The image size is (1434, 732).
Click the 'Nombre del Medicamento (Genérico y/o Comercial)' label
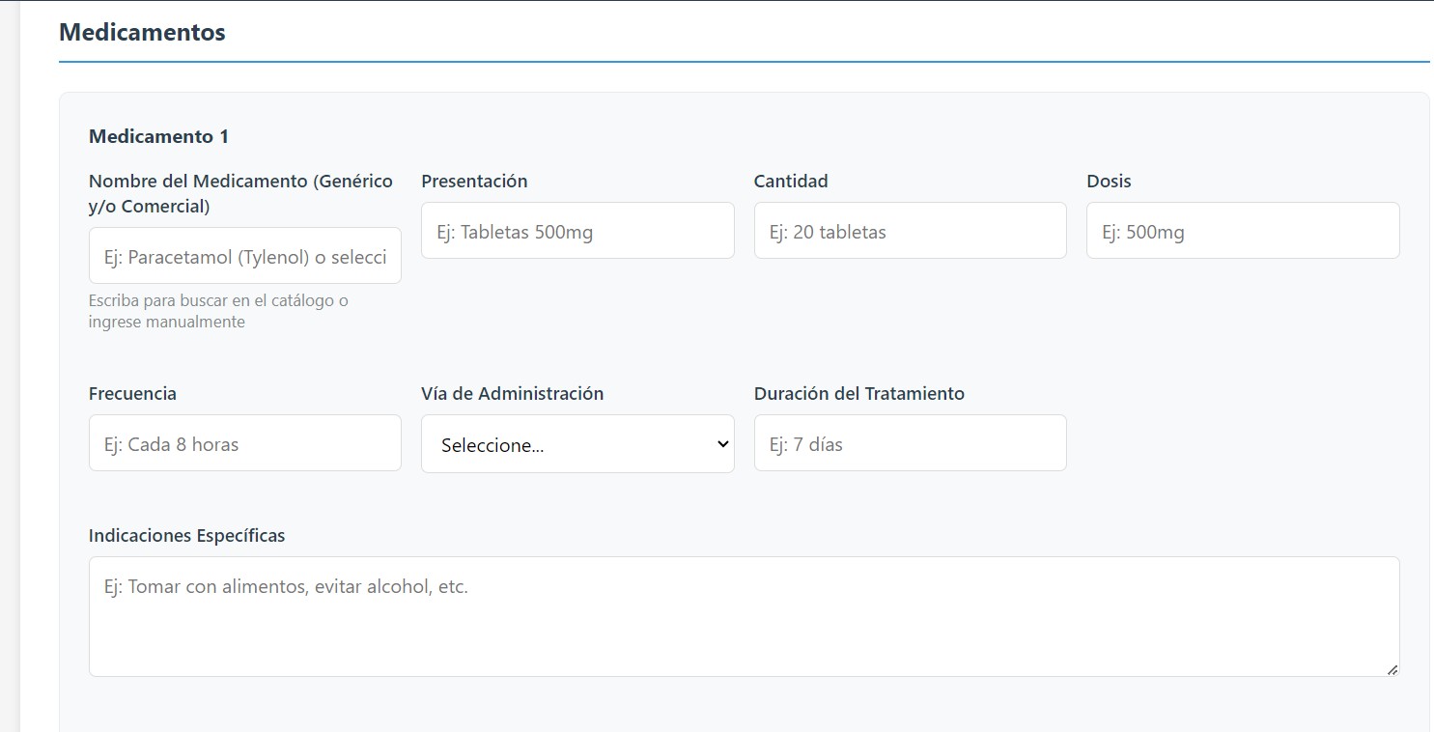(x=240, y=192)
